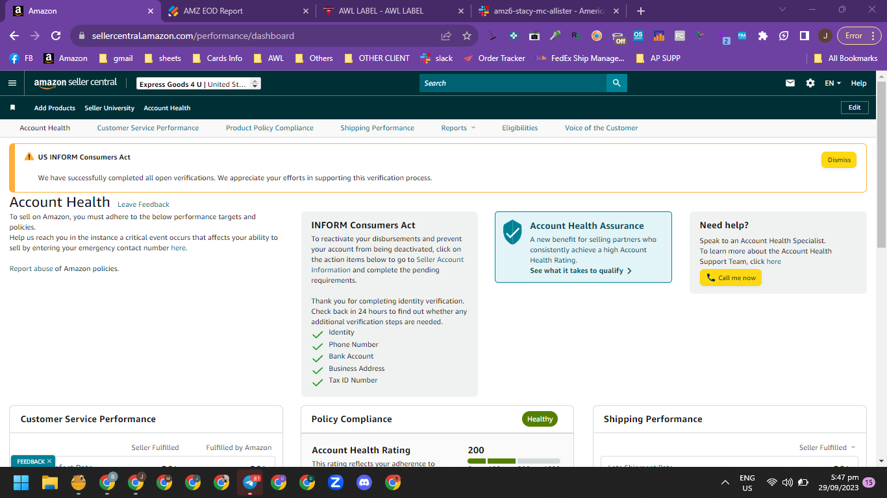Image resolution: width=887 pixels, height=498 pixels.
Task: Open the Seller University shortcut
Action: click(x=109, y=108)
